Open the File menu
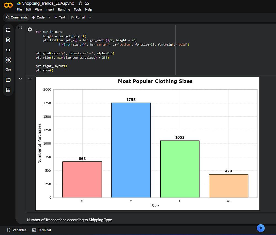Viewport: 276px width, 235px height. [19, 9]
